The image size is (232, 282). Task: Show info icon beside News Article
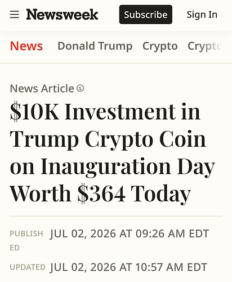[80, 88]
